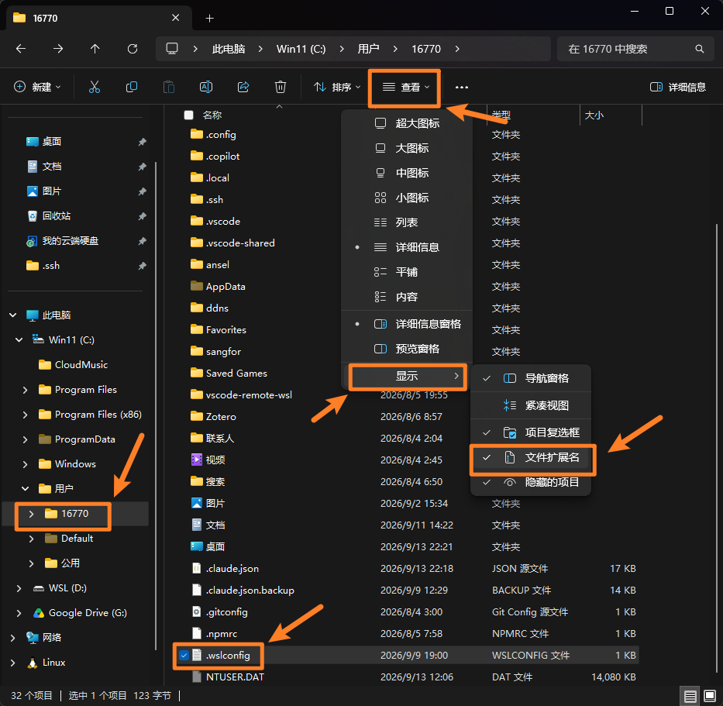This screenshot has width=723, height=706.
Task: Click 用户 in the address breadcrumb
Action: (368, 49)
